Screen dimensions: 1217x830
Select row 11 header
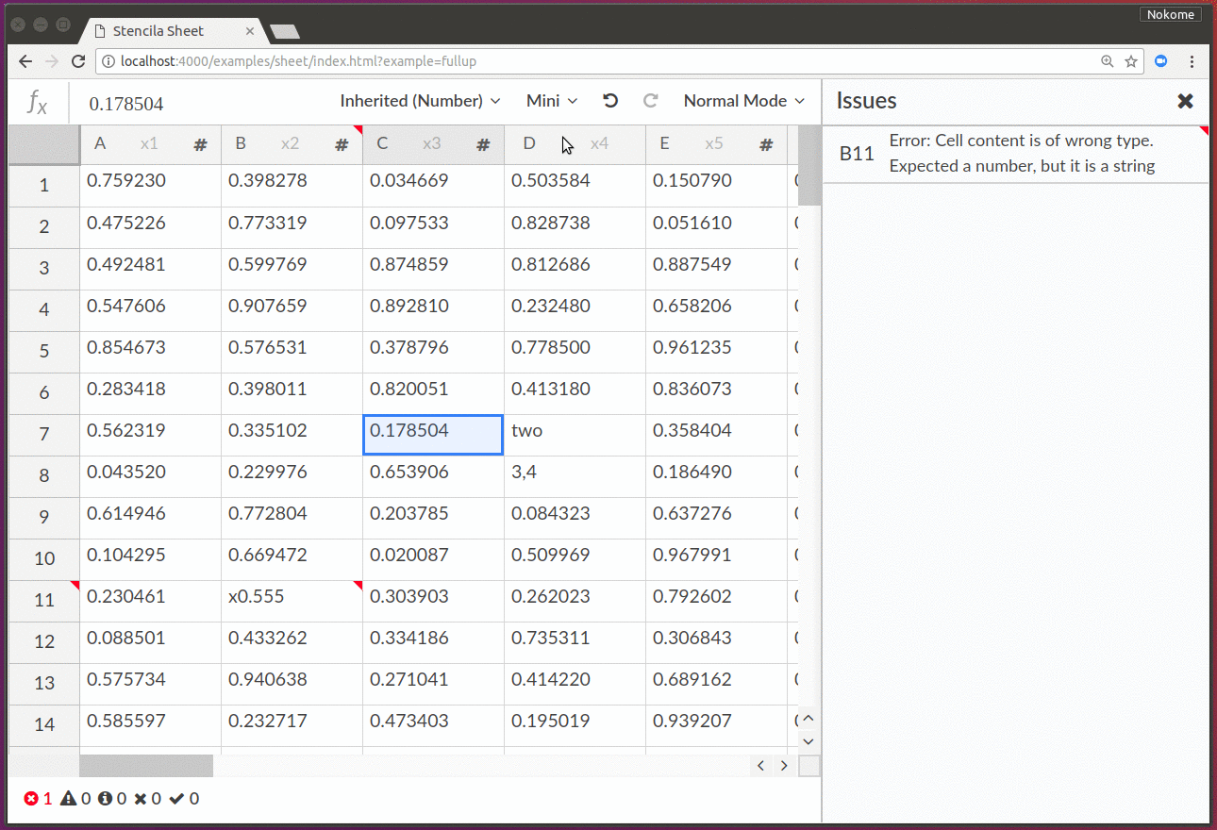point(44,601)
